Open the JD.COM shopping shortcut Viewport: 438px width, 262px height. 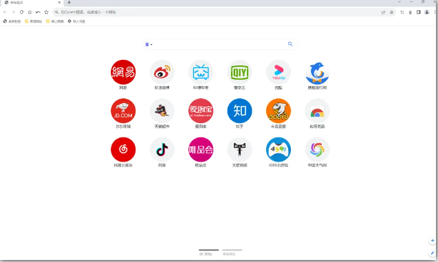(123, 111)
